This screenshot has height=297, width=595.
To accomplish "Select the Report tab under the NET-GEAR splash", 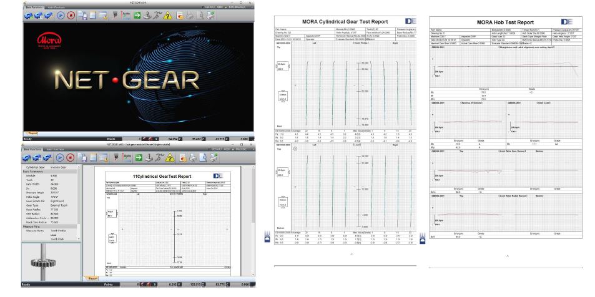I will (x=32, y=133).
